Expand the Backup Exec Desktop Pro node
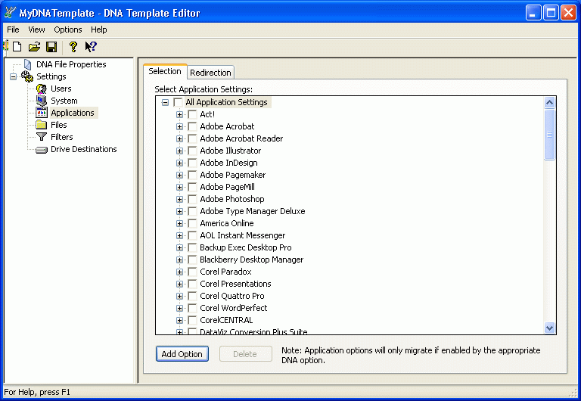The width and height of the screenshot is (581, 401). pyautogui.click(x=180, y=247)
